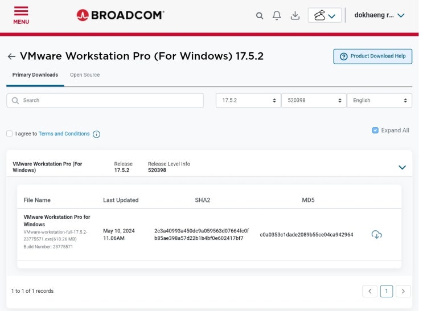
Task: Collapse the VMware Workstation Pro section chevron
Action: [x=402, y=167]
